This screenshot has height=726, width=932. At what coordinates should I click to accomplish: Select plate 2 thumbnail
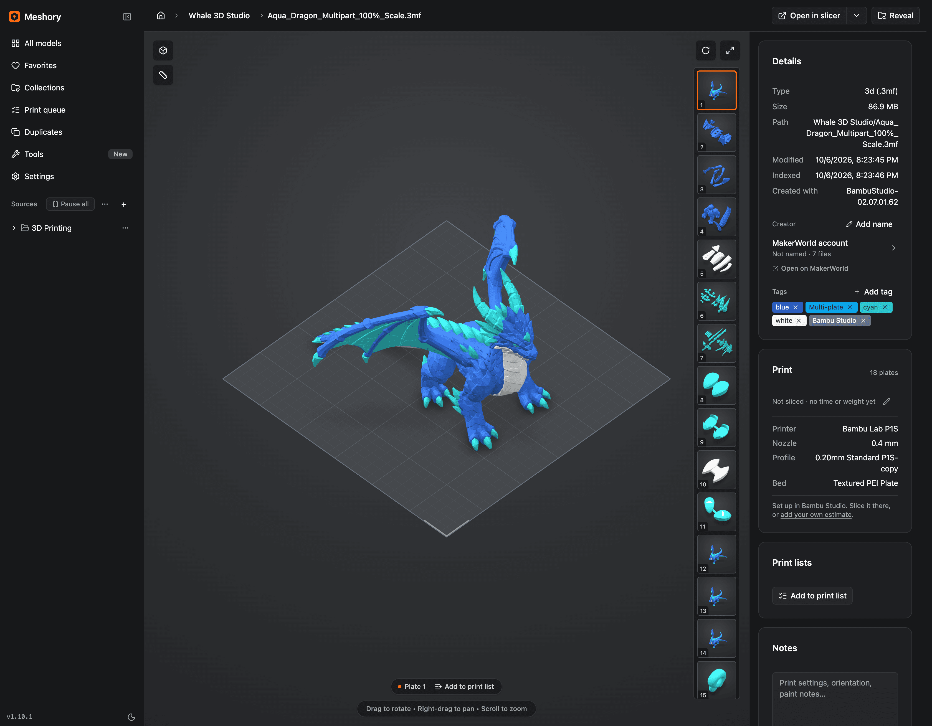pos(716,132)
